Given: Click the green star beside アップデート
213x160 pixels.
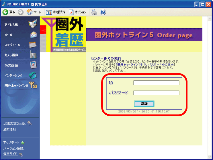Looking at the screenshot, I should pos(23,143).
